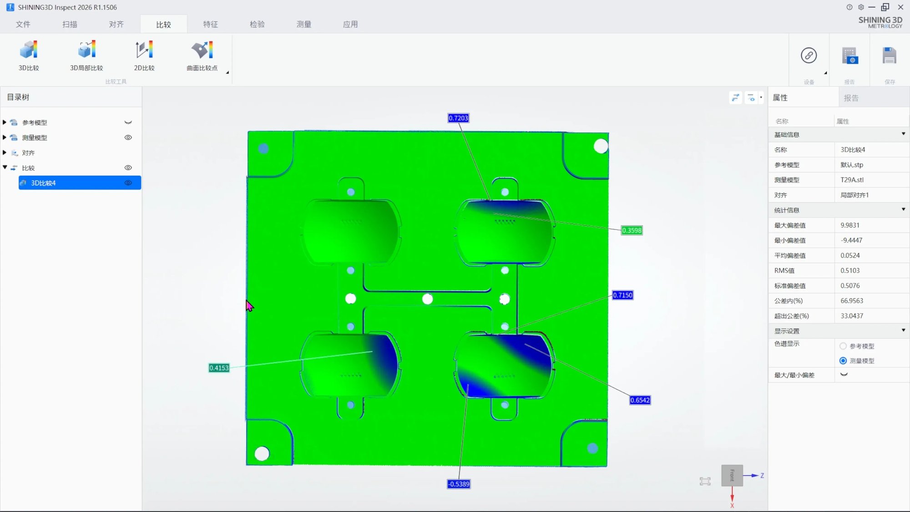Screen dimensions: 910x512
Task: Generate a report with 报告 icon
Action: (x=849, y=56)
